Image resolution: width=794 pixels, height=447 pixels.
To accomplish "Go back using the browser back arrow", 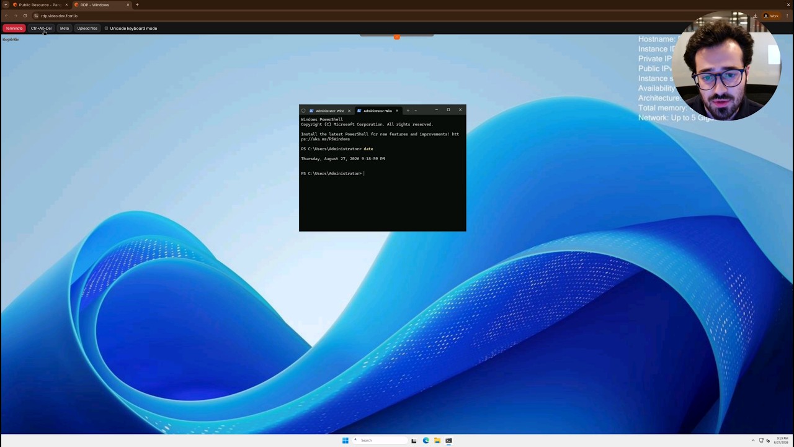I will [6, 16].
